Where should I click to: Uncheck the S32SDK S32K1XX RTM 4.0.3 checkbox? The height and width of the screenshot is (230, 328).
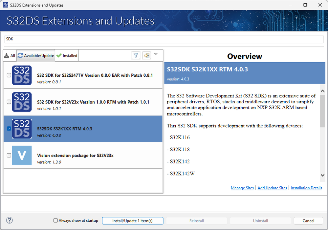(x=9, y=128)
